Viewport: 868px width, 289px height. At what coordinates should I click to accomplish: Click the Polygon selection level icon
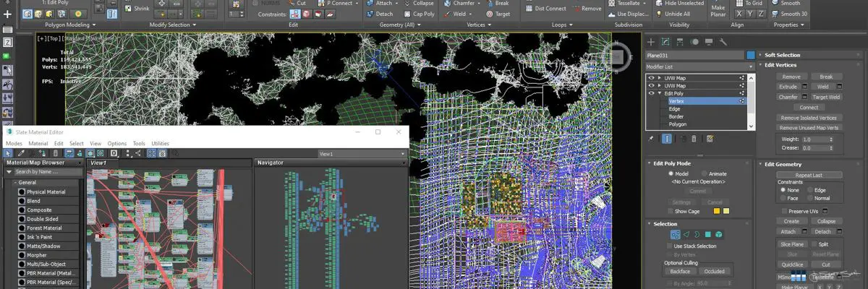(x=708, y=234)
